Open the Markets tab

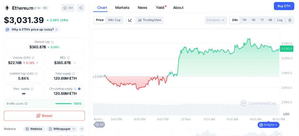(122, 8)
